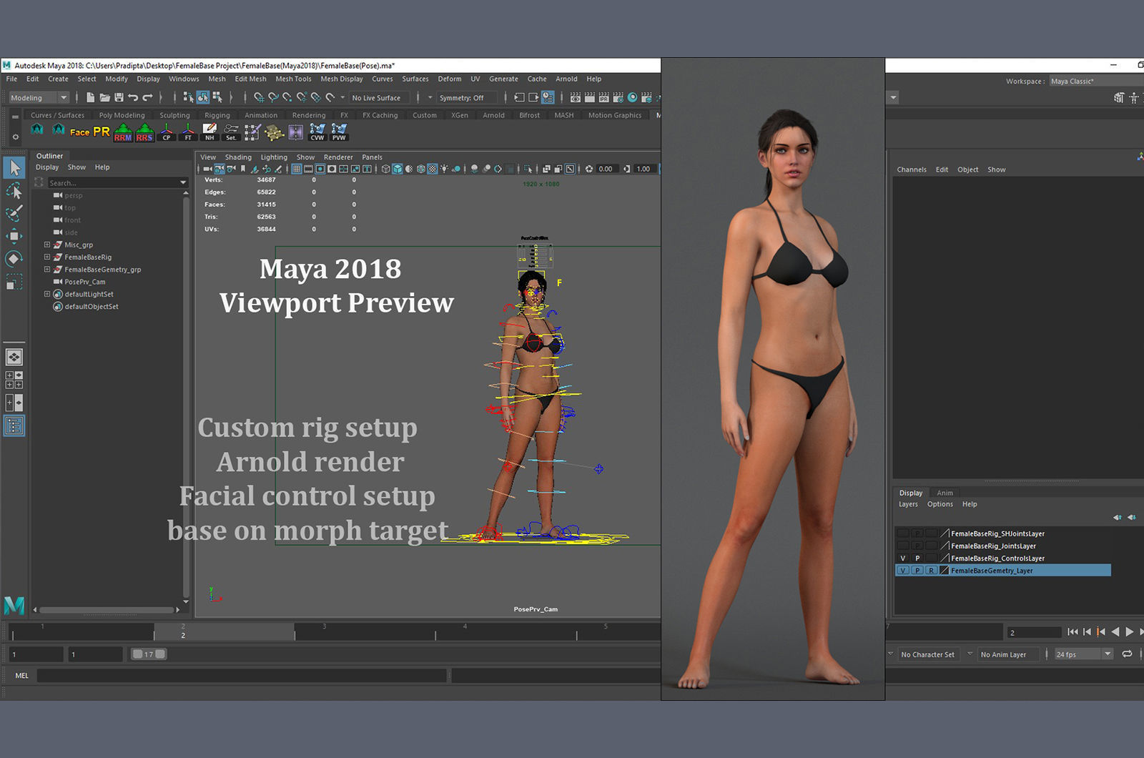Choose the Paint selection tool

[14, 213]
